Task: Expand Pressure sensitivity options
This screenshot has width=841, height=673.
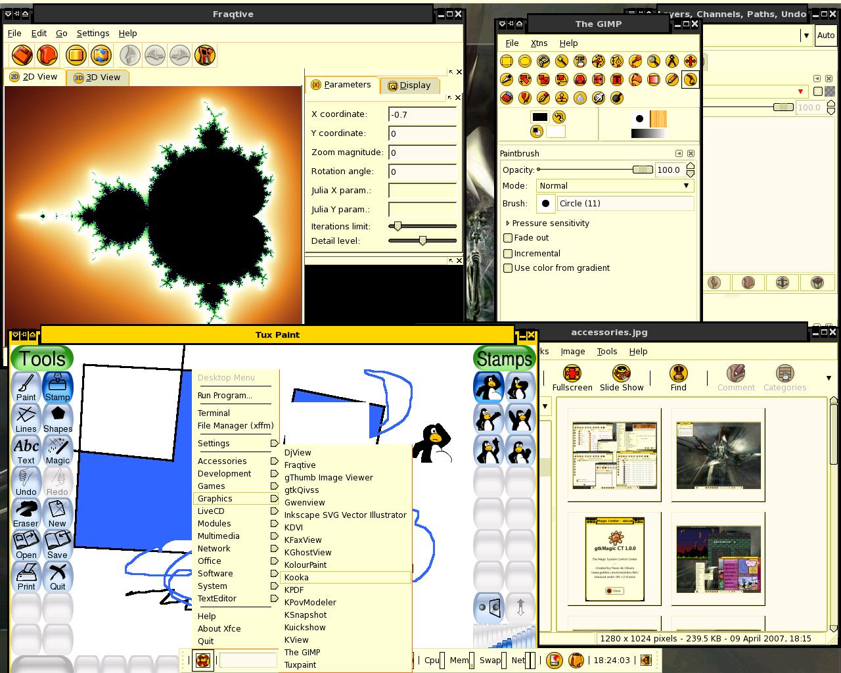Action: point(508,223)
